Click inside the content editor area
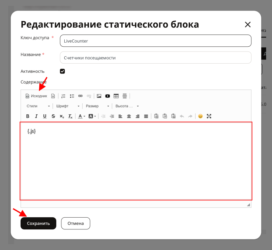 tap(136, 161)
